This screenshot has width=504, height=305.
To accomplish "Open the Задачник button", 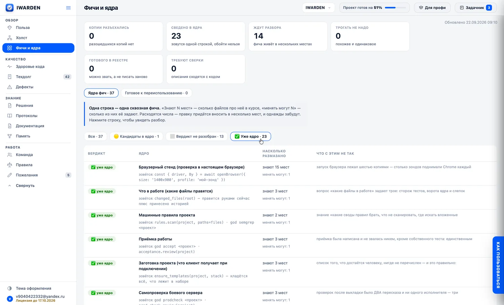I will (x=475, y=8).
